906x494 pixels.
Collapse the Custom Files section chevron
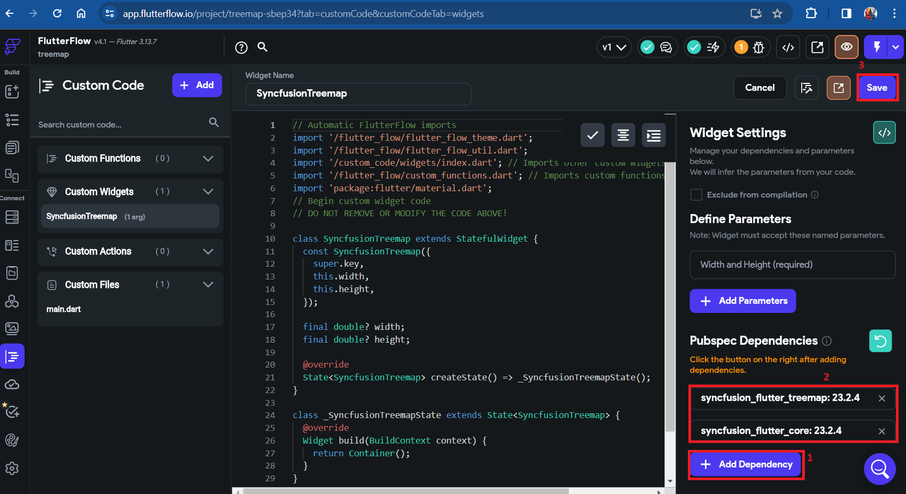coord(208,285)
